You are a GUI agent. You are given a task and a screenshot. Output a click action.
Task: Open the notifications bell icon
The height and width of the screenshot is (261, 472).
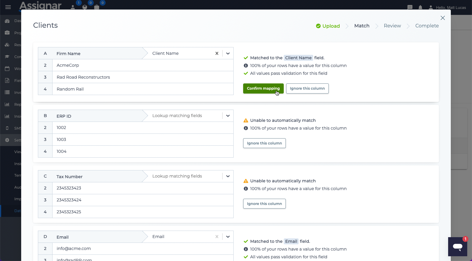click(420, 7)
